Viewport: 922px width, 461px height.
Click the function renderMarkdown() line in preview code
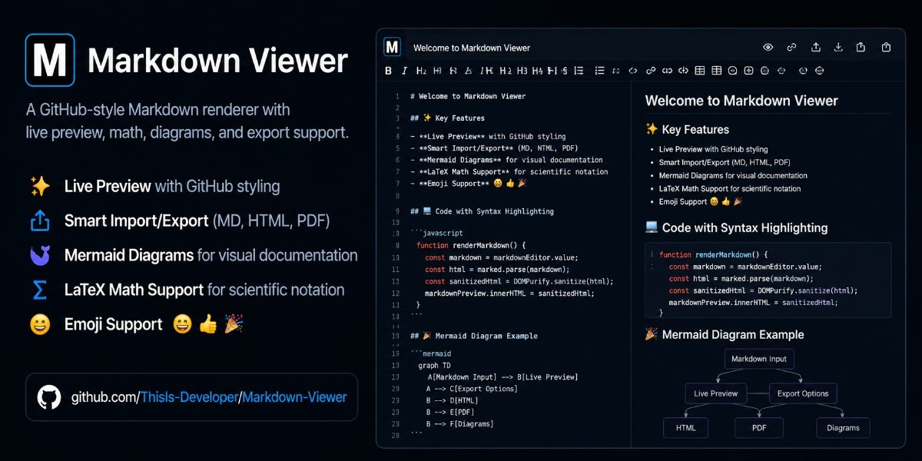point(713,254)
